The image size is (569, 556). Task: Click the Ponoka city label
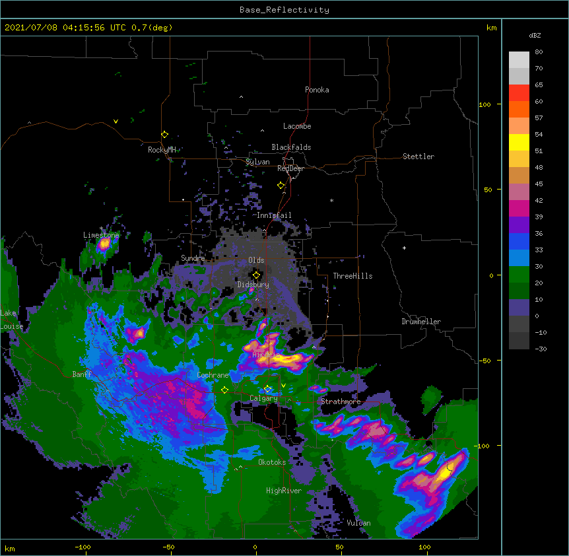tap(317, 90)
